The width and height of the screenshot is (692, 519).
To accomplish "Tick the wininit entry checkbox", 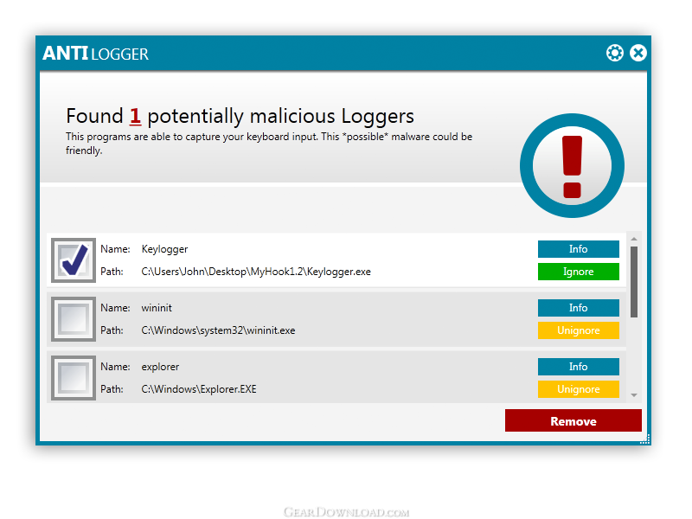I will (74, 319).
